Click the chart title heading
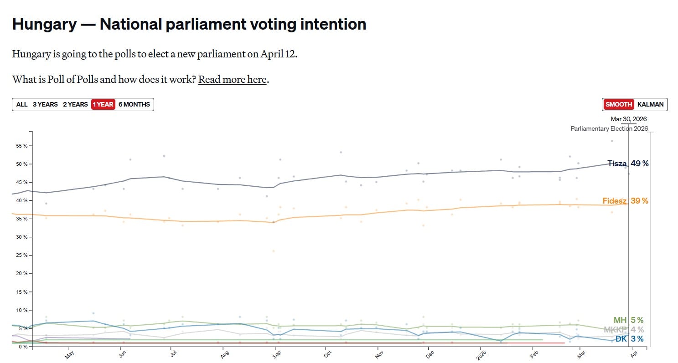The image size is (678, 363). 189,24
